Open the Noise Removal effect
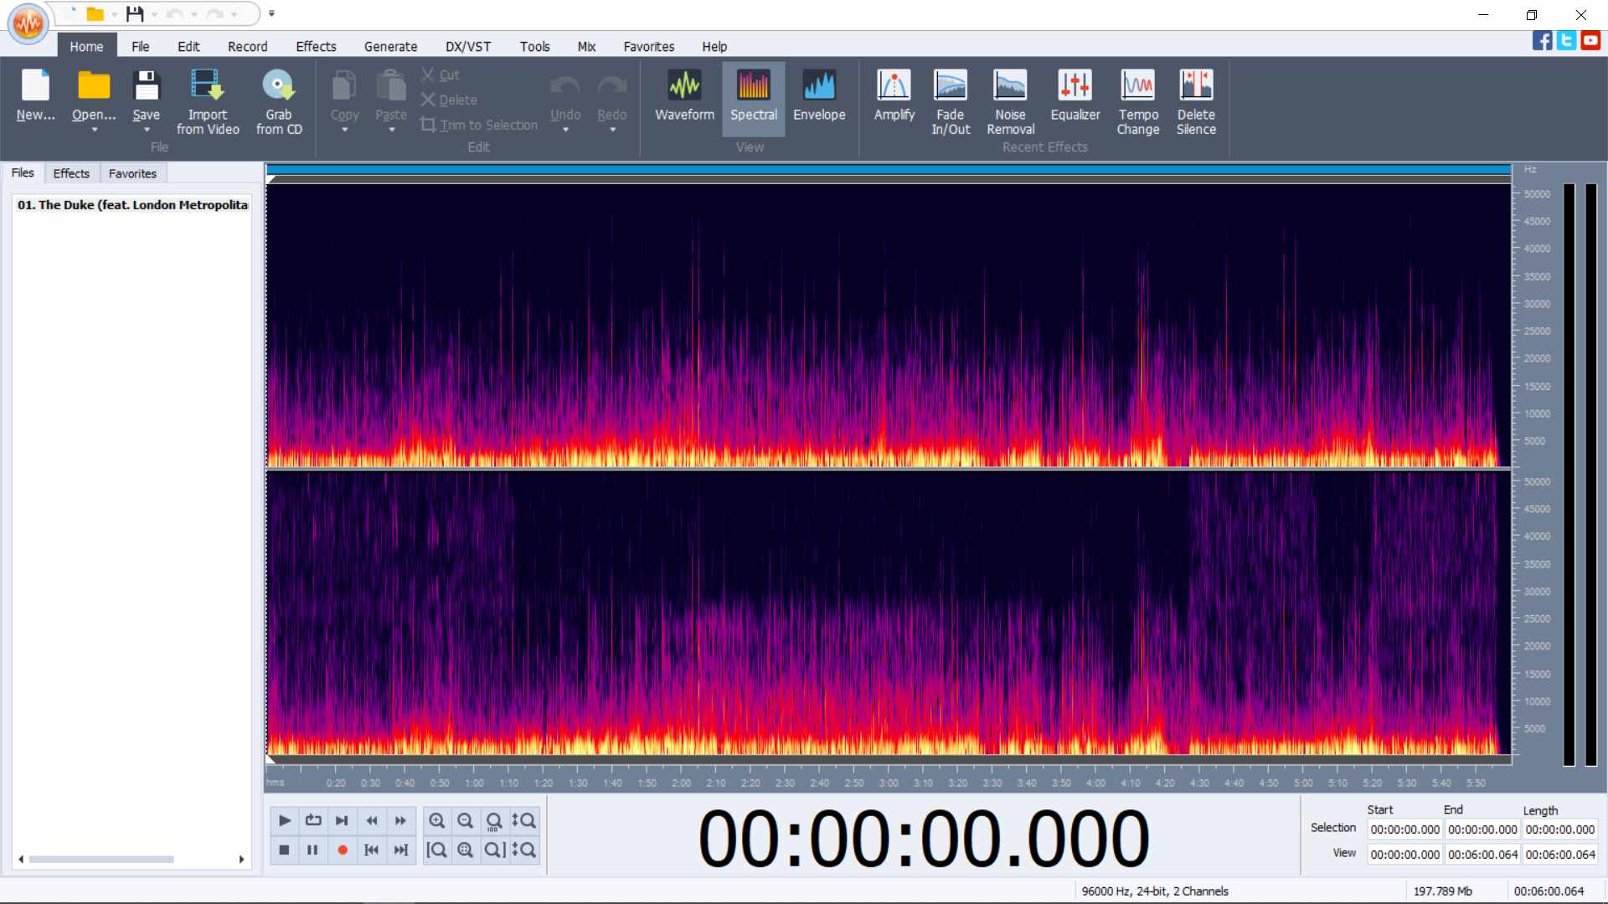This screenshot has height=904, width=1608. pyautogui.click(x=1010, y=101)
